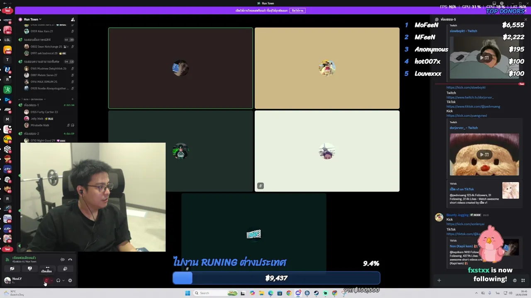
Task: Unmute the microphone in the user panel
Action: 46,281
